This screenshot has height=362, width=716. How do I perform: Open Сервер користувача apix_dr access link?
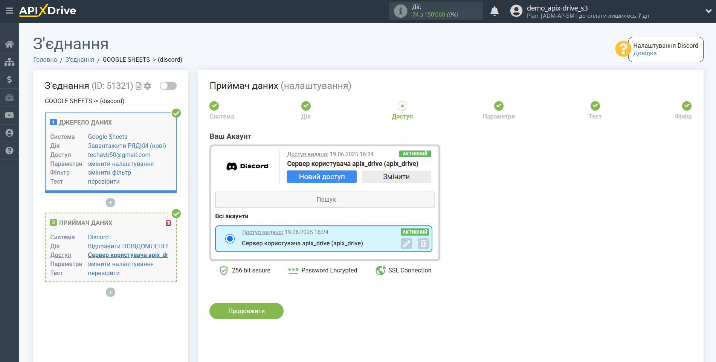tap(128, 255)
